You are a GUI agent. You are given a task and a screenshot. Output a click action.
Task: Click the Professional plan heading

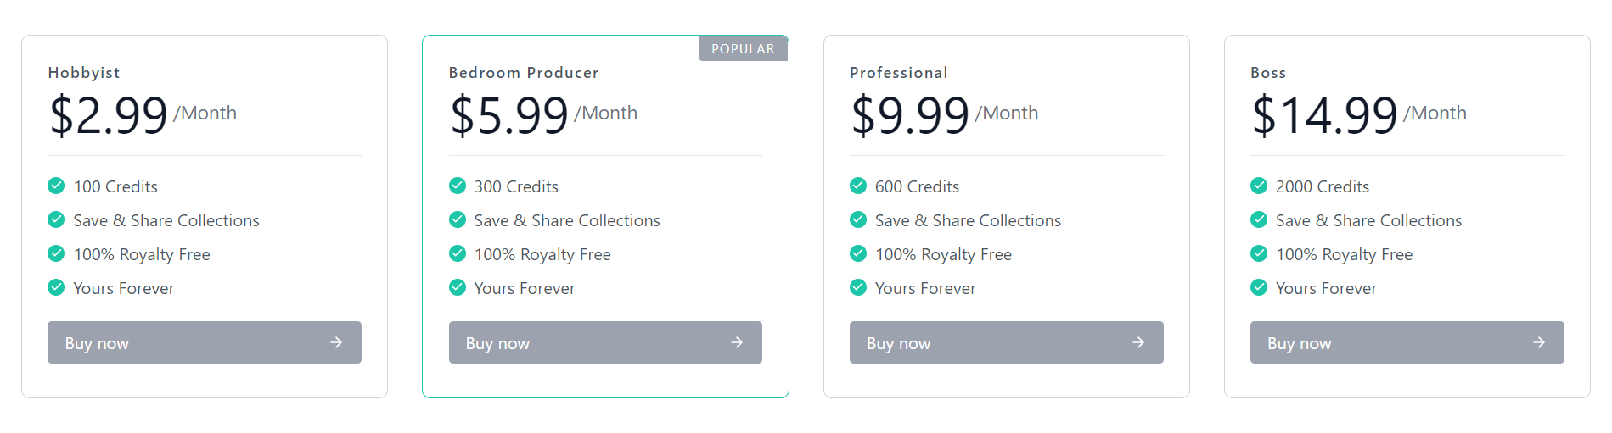898,73
